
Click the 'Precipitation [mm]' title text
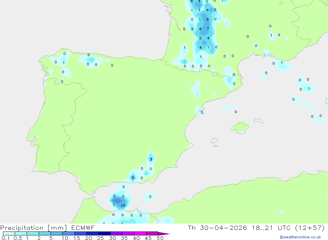point(33,228)
